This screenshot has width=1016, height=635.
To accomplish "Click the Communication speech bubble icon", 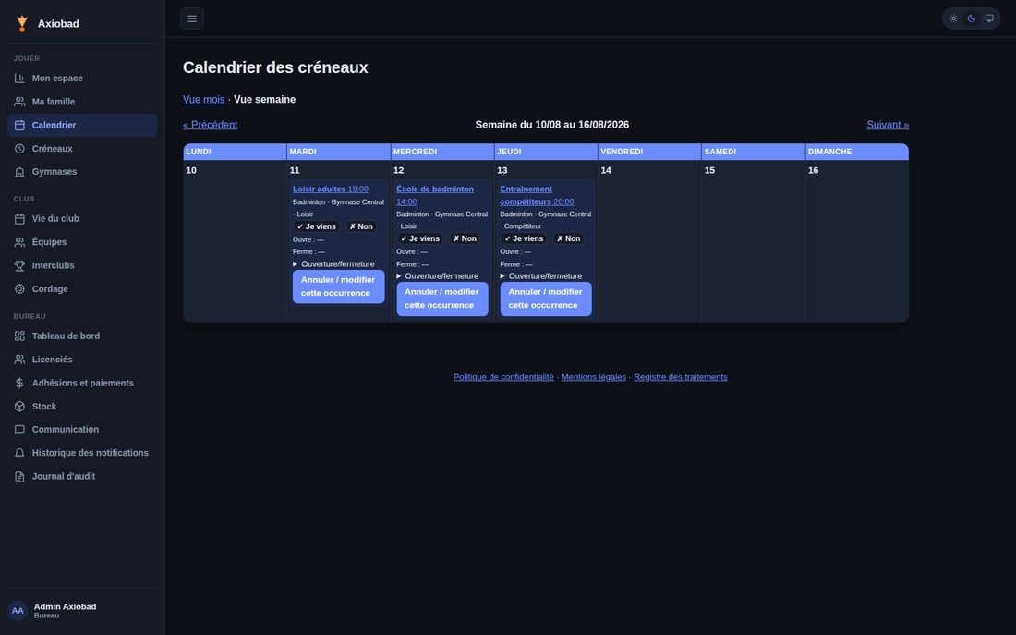I will tap(19, 430).
